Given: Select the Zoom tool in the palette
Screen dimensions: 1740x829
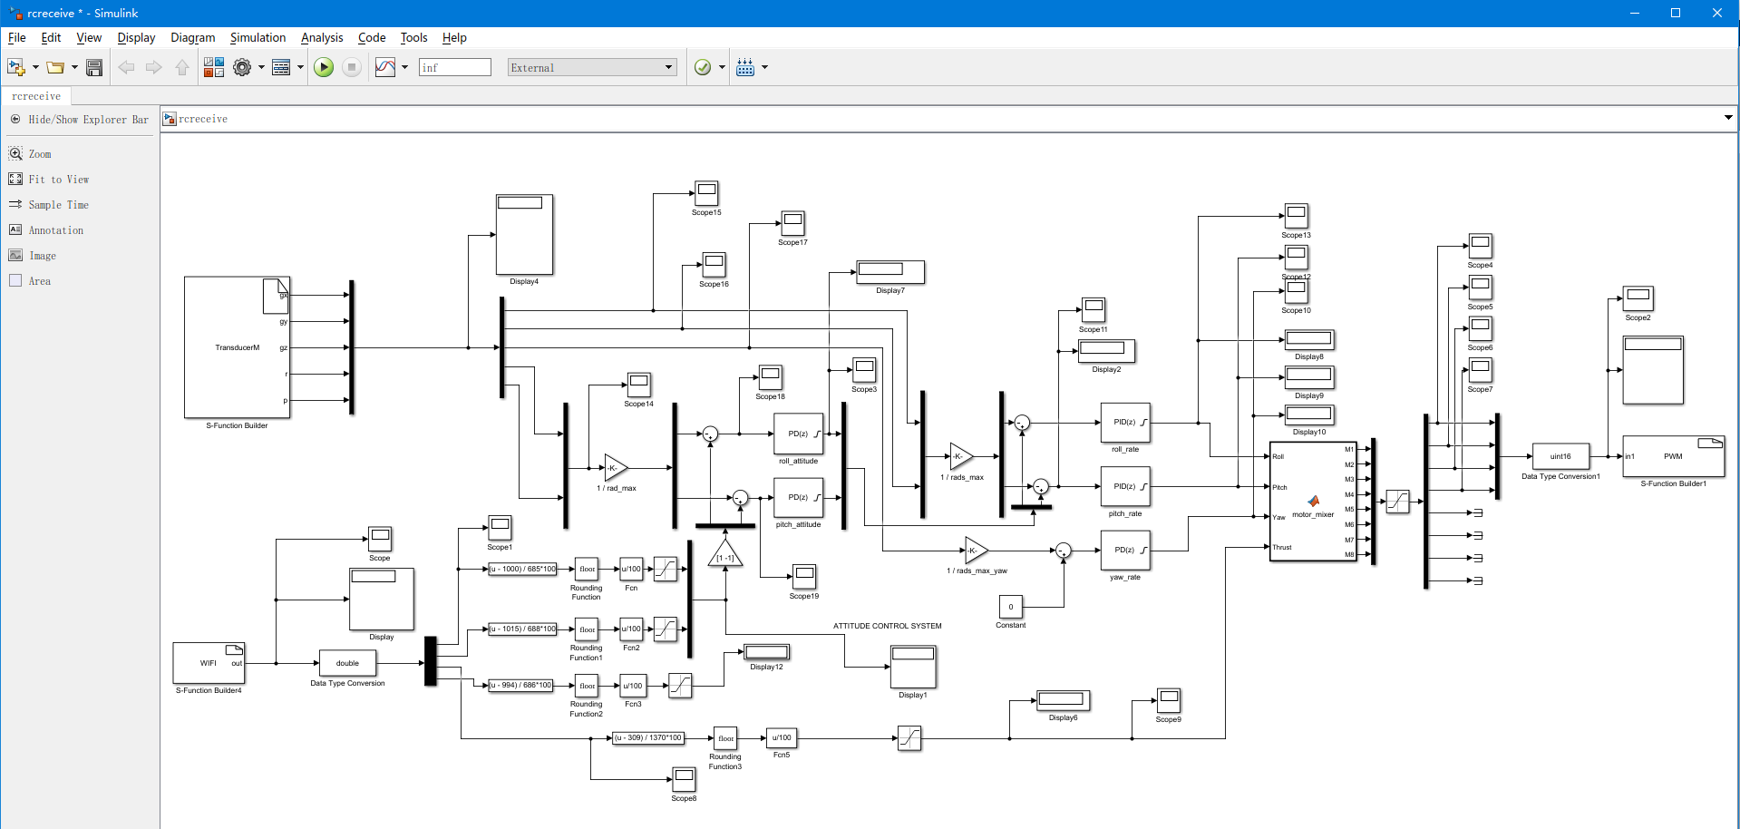Looking at the screenshot, I should coord(15,154).
